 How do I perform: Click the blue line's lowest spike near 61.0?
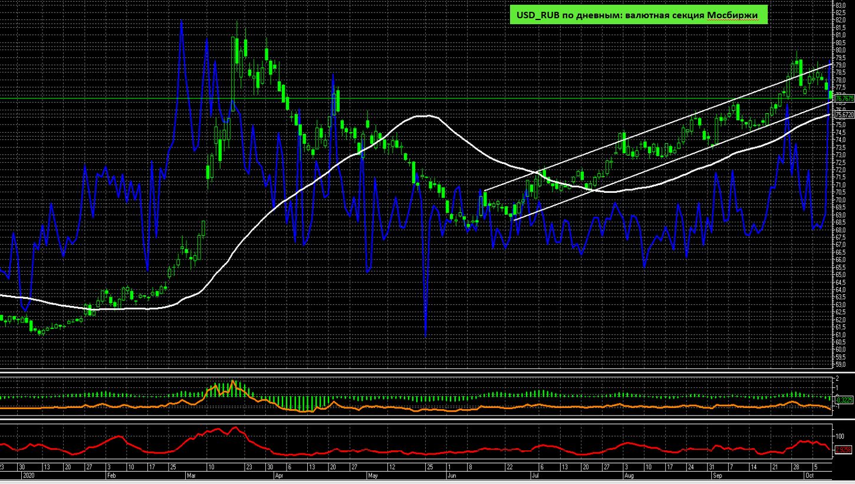(425, 335)
